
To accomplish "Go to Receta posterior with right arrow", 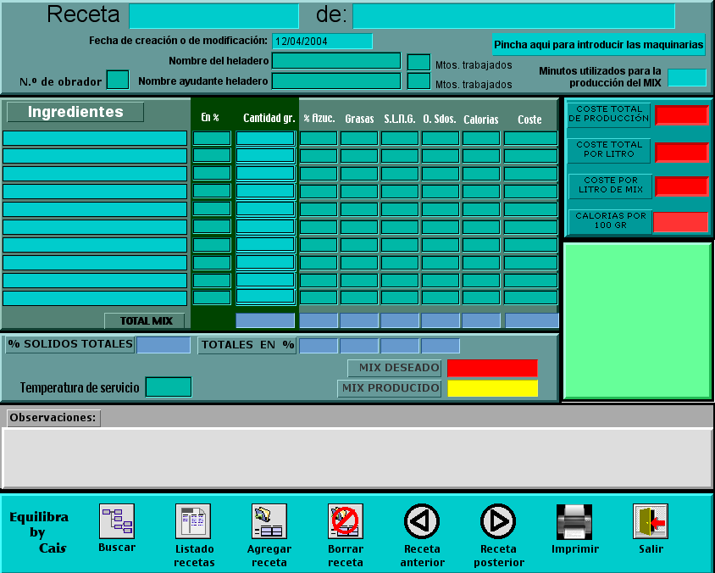I will click(498, 521).
